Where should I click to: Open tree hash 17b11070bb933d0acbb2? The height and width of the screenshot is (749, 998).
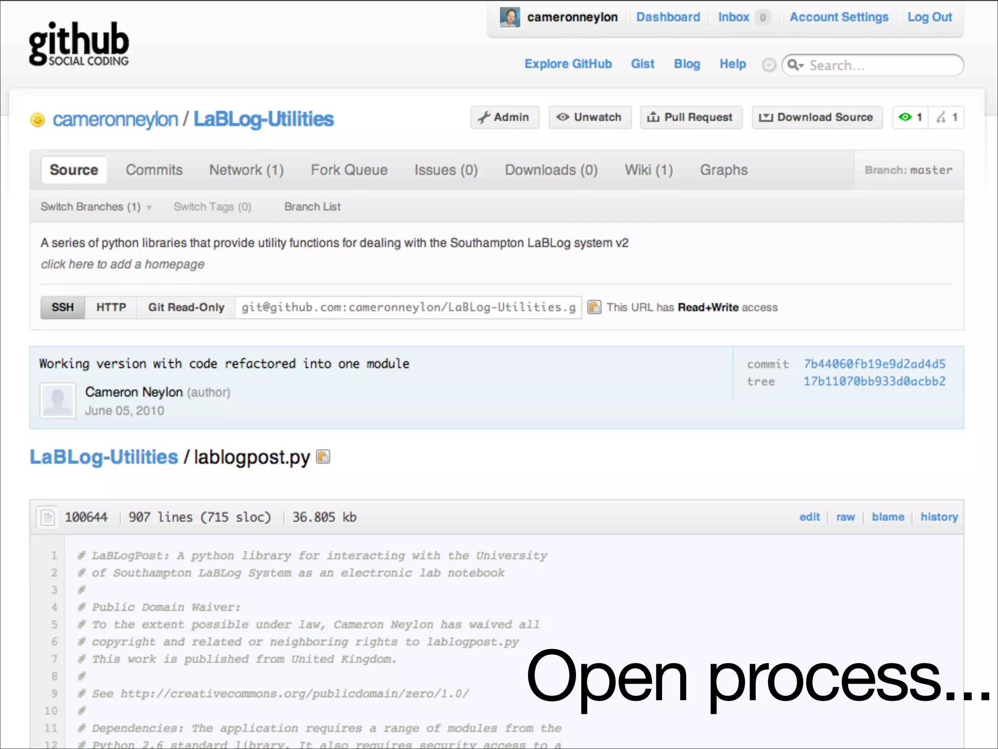tap(875, 381)
